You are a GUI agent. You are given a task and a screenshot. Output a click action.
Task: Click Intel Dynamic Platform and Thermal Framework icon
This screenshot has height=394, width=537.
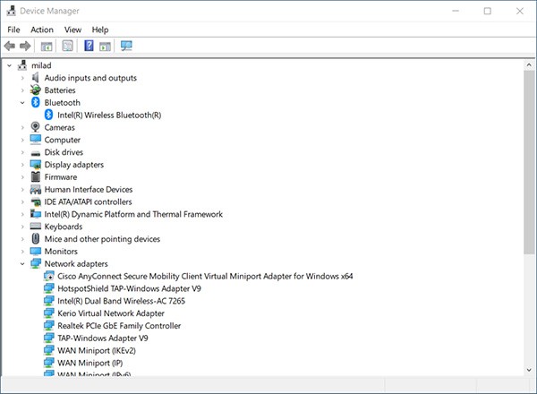tap(36, 214)
